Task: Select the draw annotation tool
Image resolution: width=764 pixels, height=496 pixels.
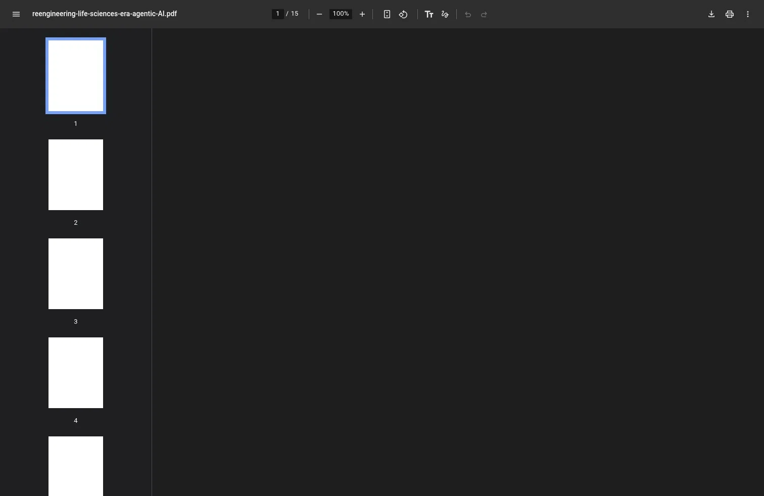Action: (x=445, y=14)
